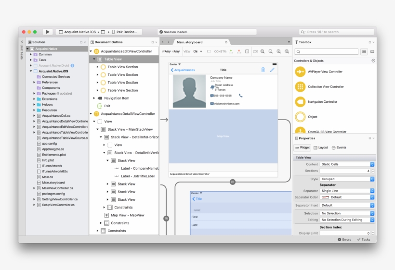
Task: Click the segue circle icon left of the edit scene
Action: [166, 219]
